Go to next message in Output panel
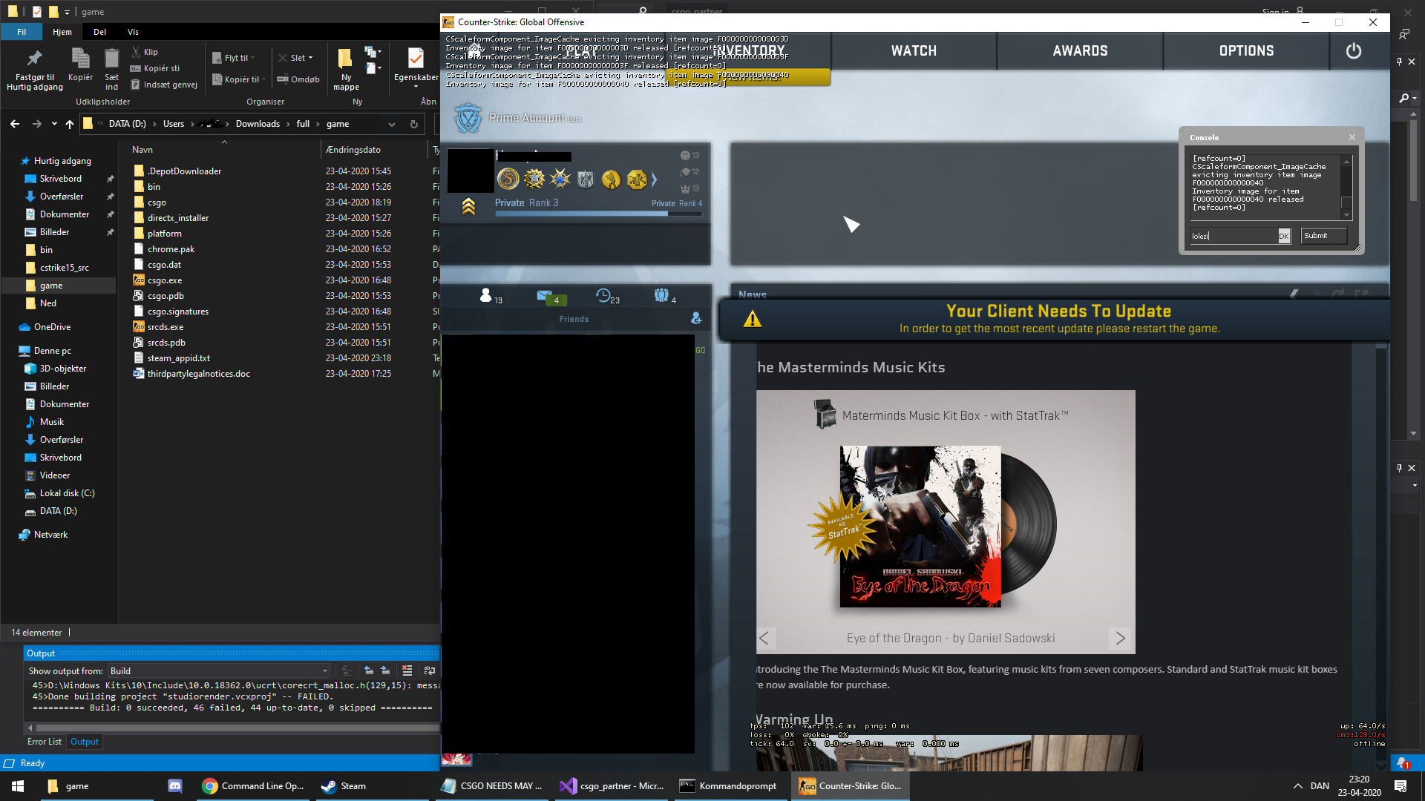 (385, 670)
